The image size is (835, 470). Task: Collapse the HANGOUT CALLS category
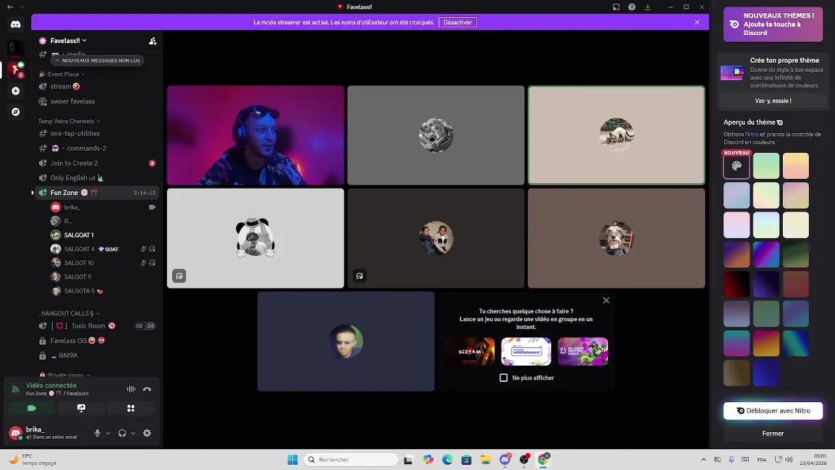click(x=70, y=313)
